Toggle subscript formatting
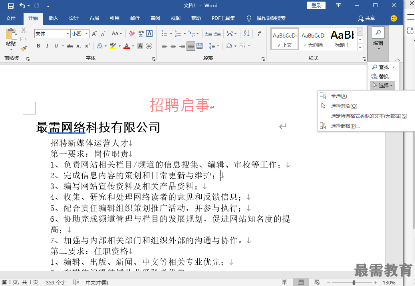Screen dimensions: 415x286 pos(79,46)
